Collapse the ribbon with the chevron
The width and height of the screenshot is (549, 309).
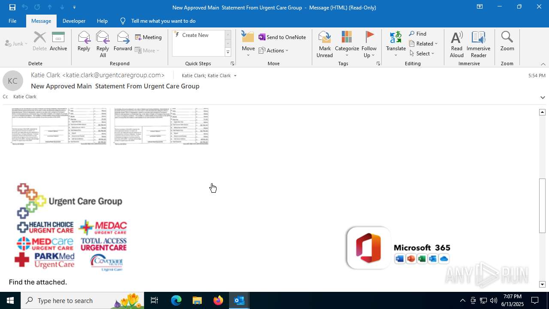(x=543, y=64)
